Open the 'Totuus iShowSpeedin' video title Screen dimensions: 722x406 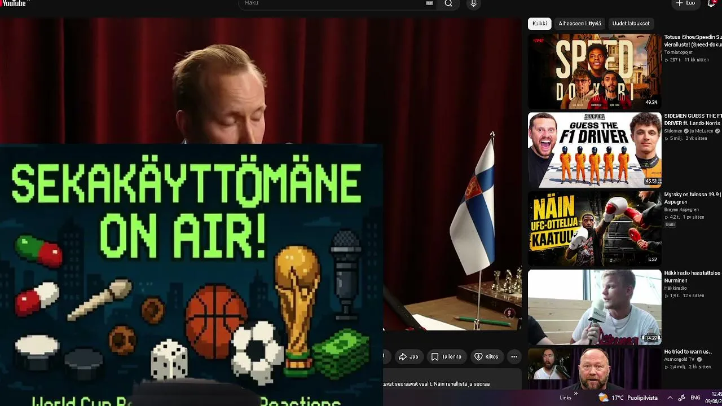pos(693,41)
